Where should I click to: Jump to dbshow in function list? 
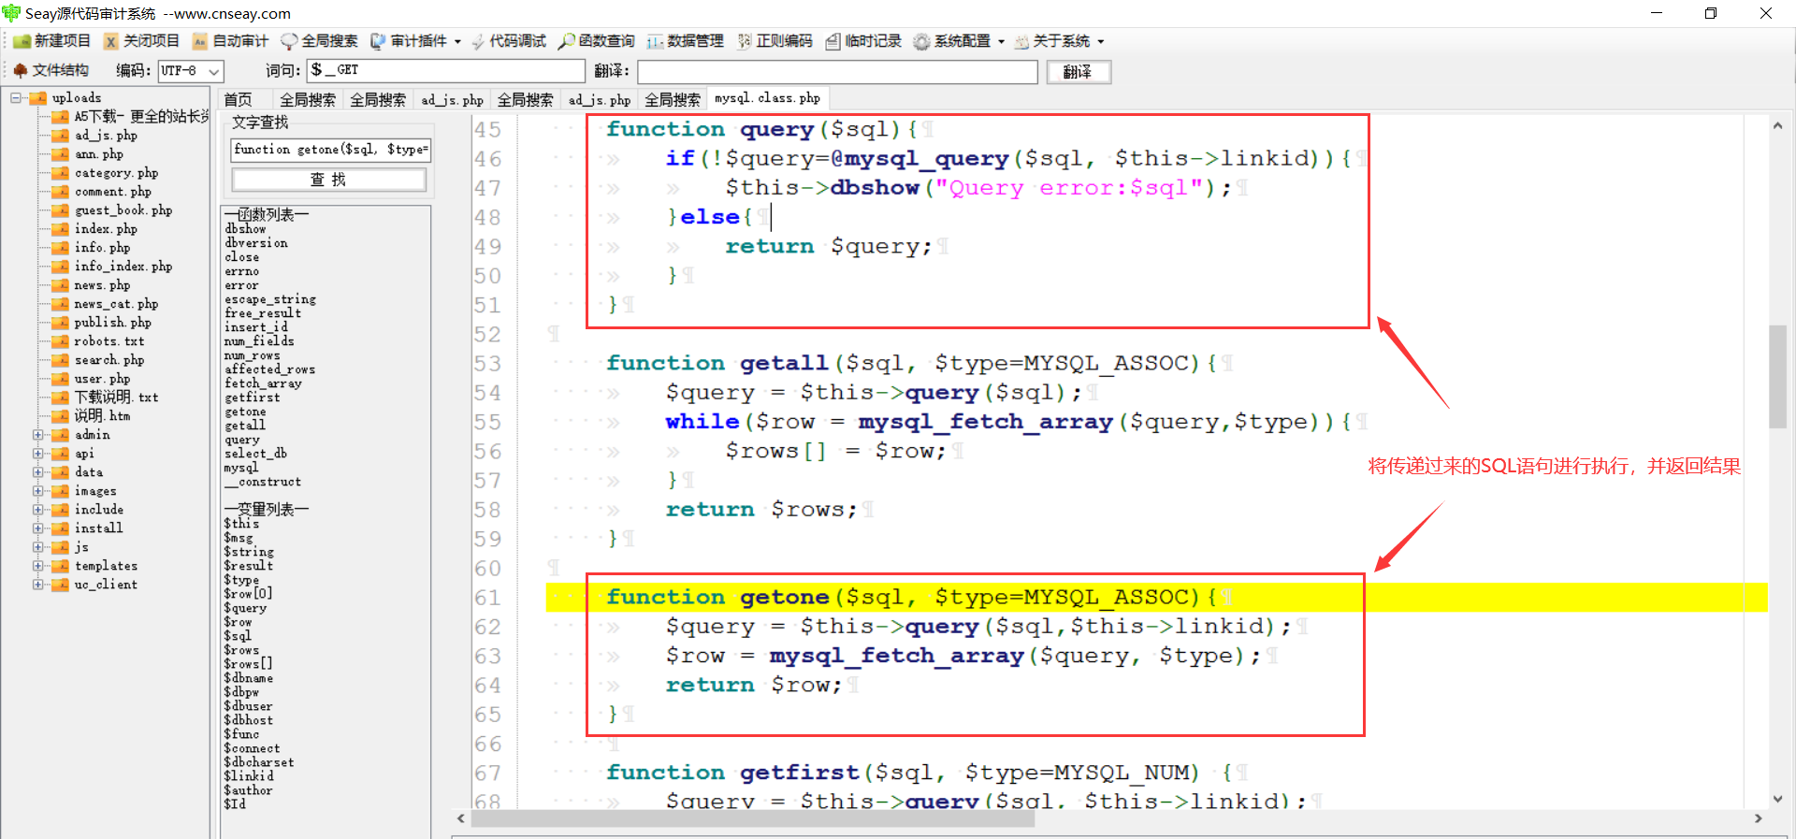(245, 229)
